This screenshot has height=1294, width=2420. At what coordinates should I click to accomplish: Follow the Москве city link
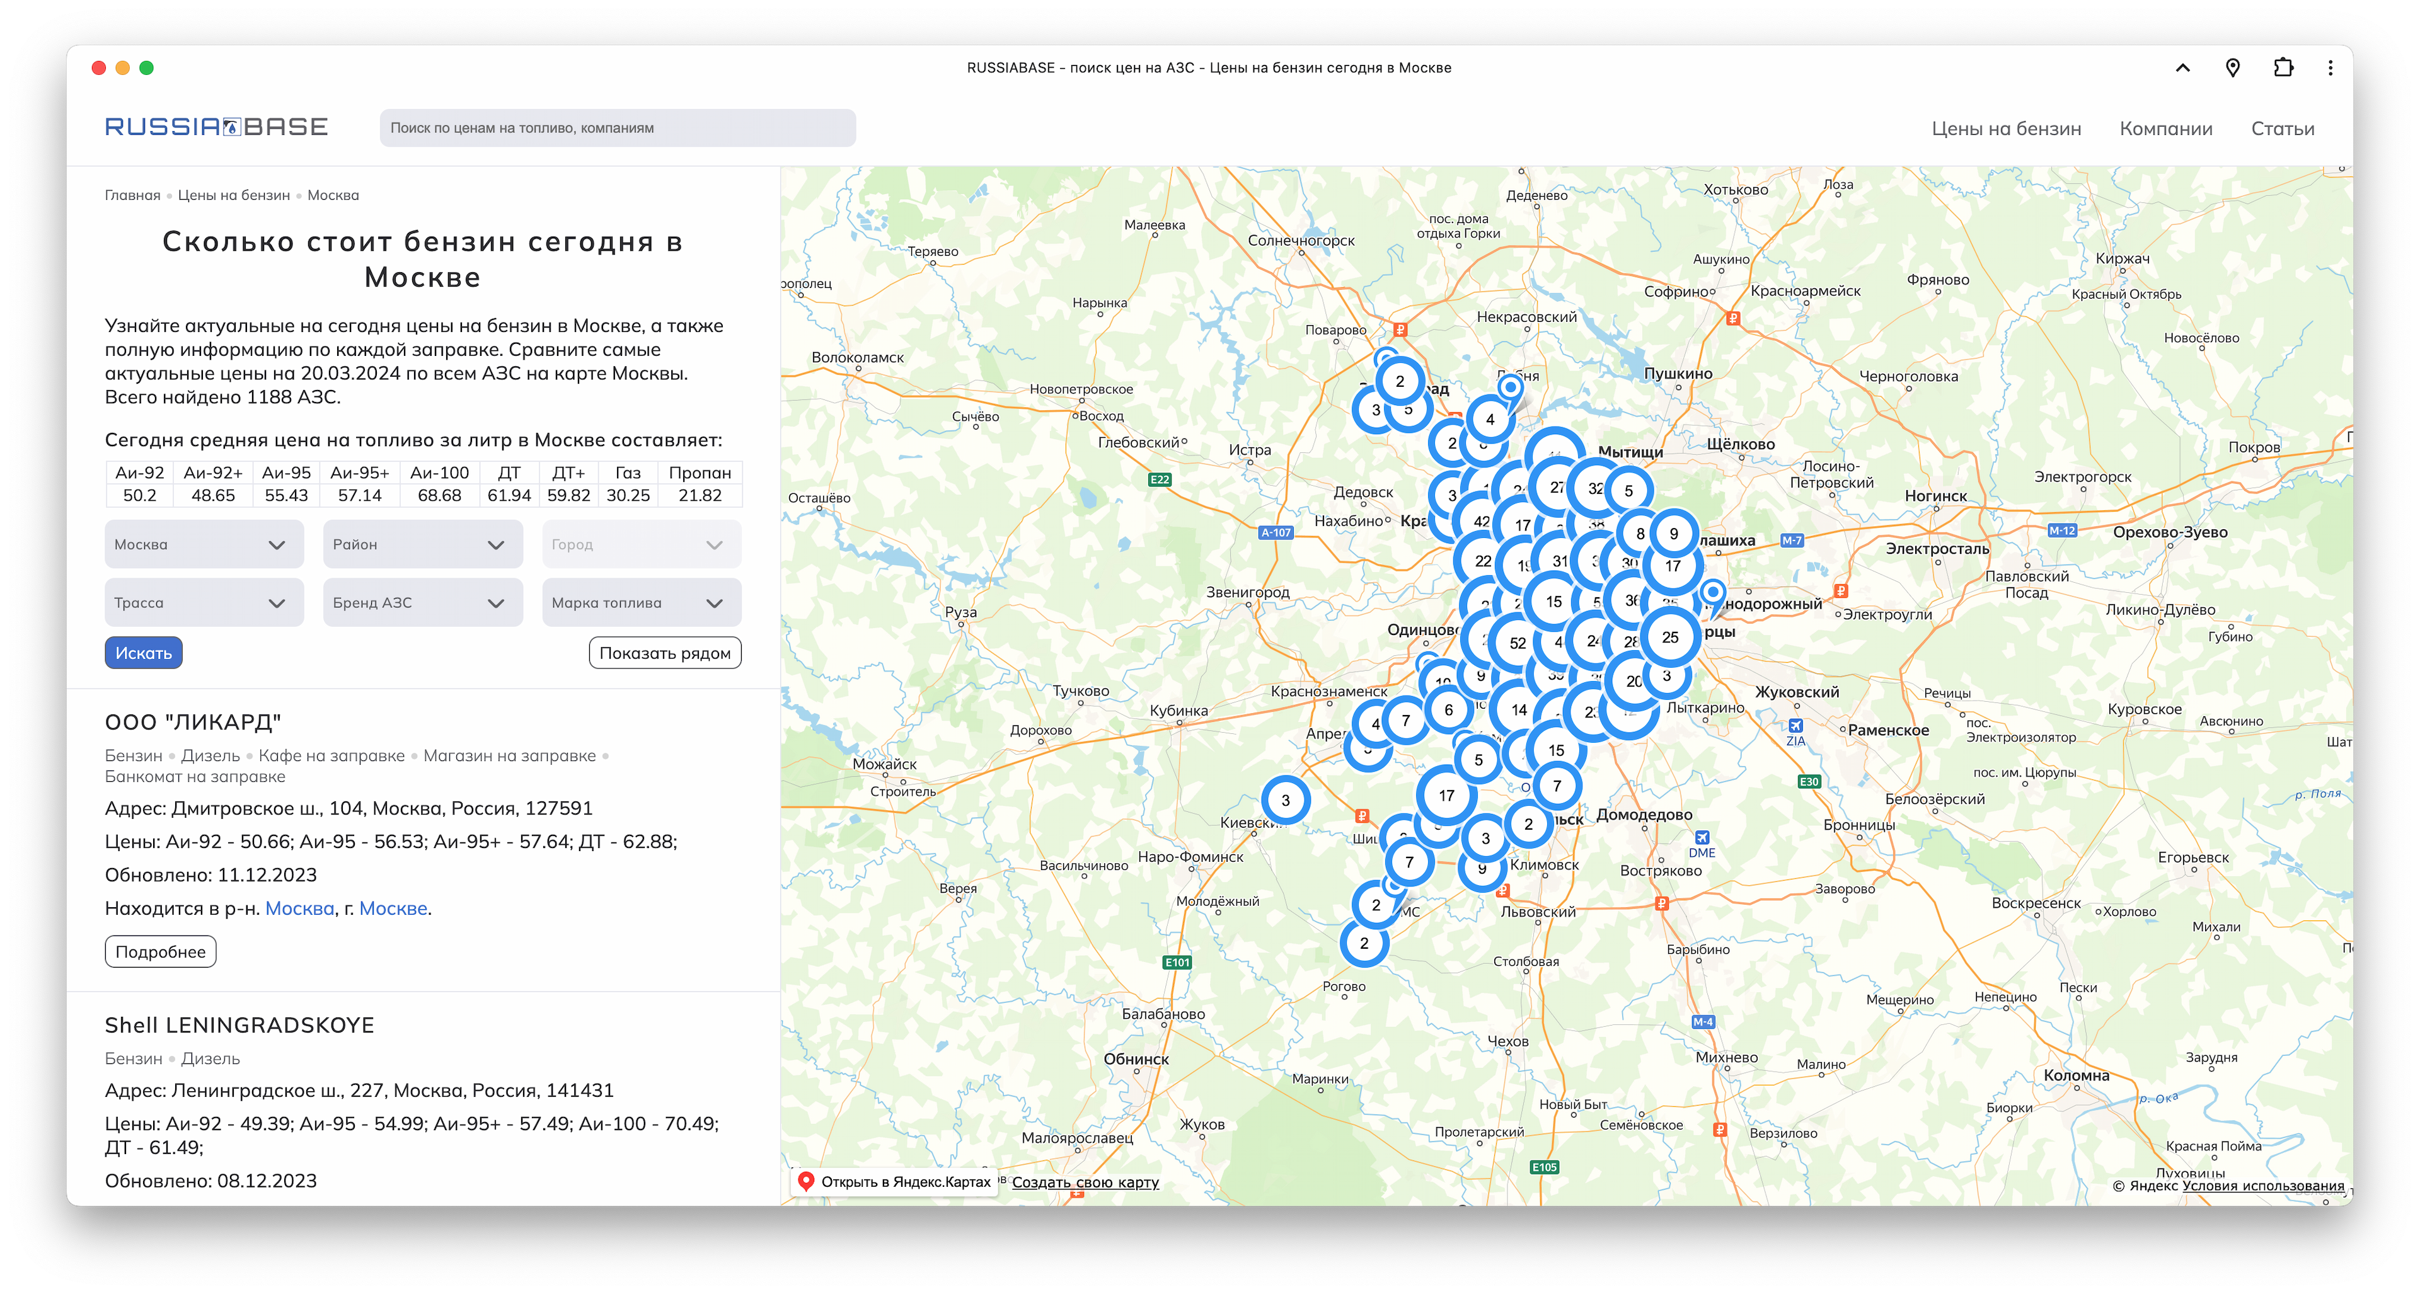[394, 908]
